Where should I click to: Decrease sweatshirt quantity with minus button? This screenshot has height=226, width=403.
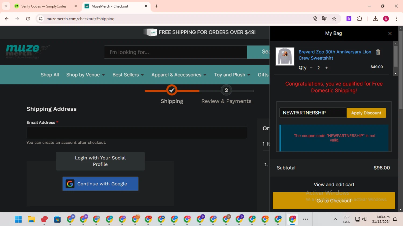click(x=311, y=68)
